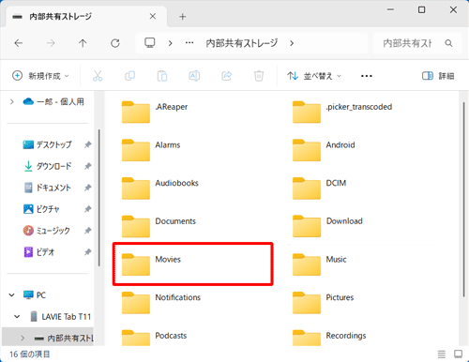Open the .AReaper folder
Viewport: 469px width, 362px height.
coord(155,112)
